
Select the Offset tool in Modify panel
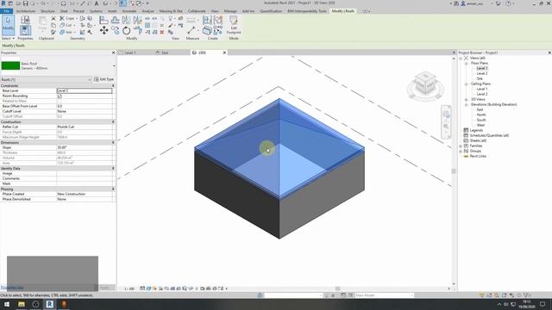point(115,20)
